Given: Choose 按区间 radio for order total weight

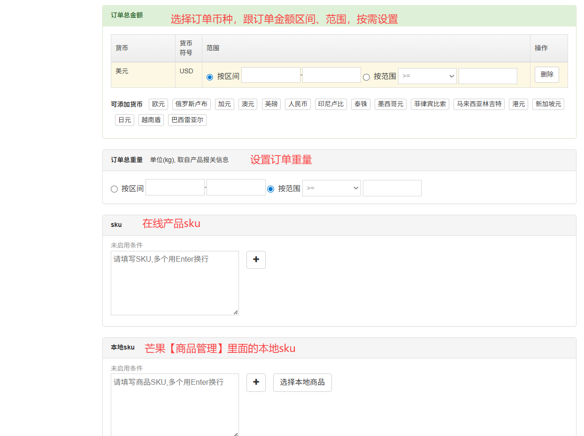Looking at the screenshot, I should point(114,189).
